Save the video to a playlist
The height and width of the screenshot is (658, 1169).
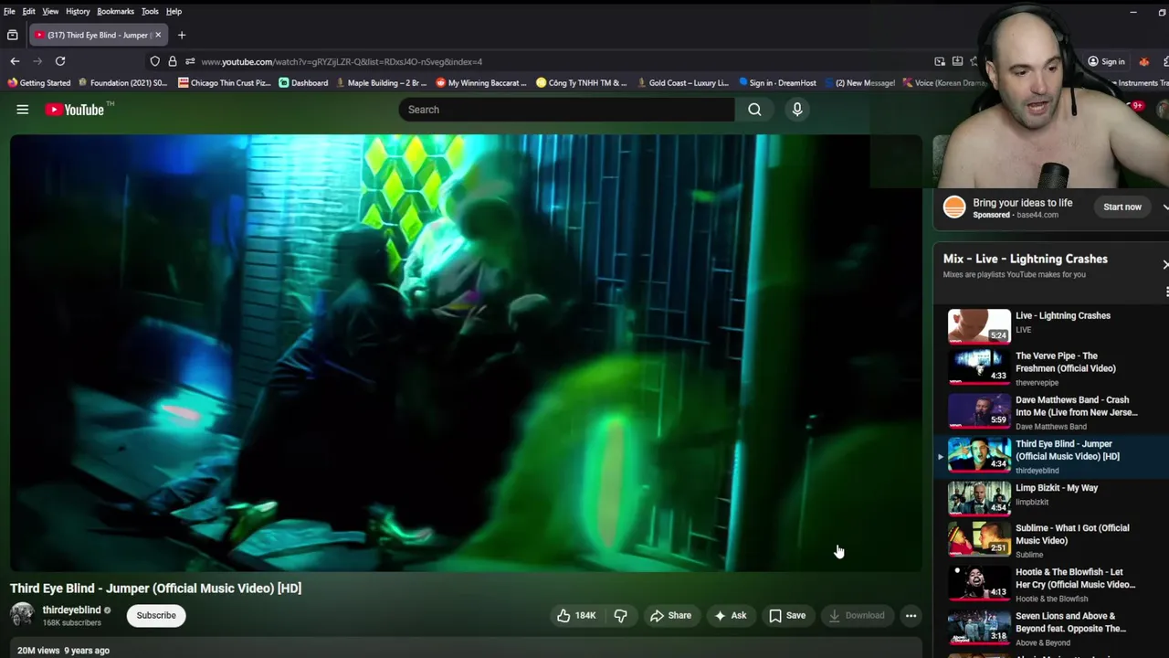pos(787,616)
